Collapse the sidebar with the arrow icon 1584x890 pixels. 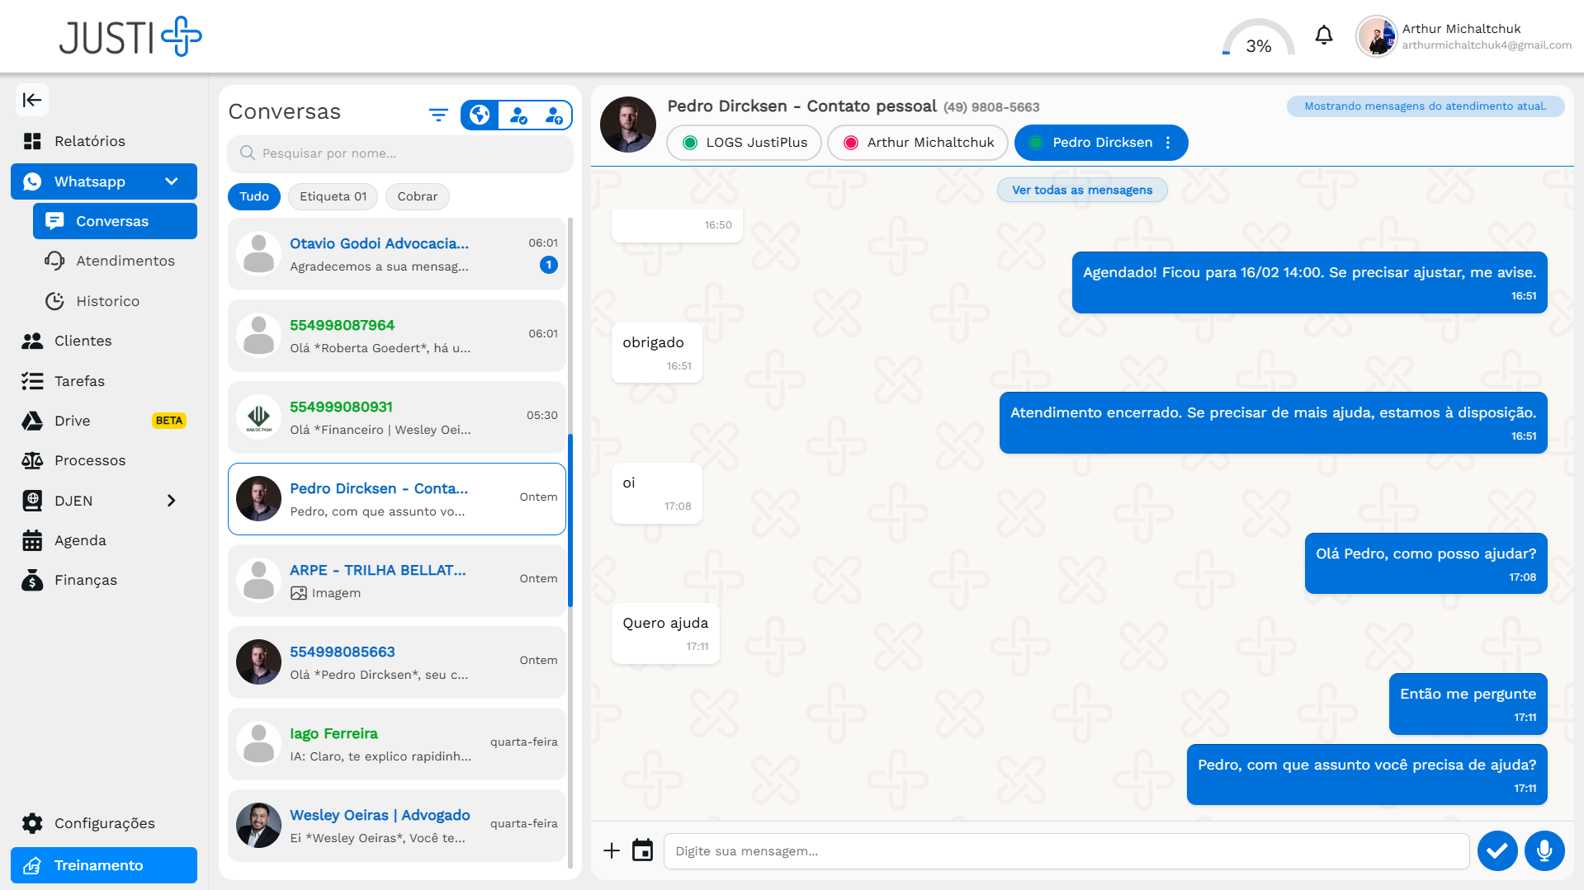point(32,100)
